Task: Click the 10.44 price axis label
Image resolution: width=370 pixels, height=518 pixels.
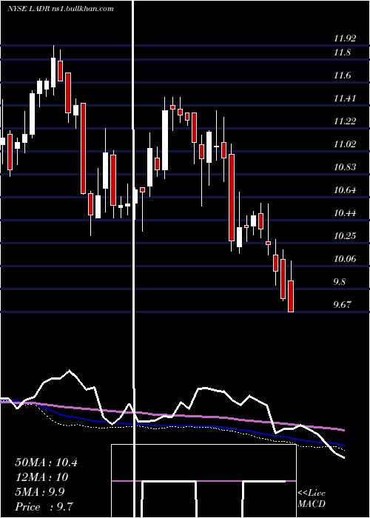Action: (345, 213)
